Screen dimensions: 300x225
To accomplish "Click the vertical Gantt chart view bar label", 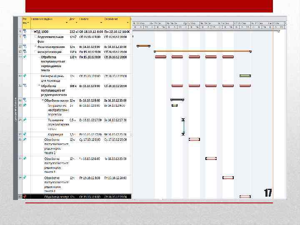I will pos(15,110).
